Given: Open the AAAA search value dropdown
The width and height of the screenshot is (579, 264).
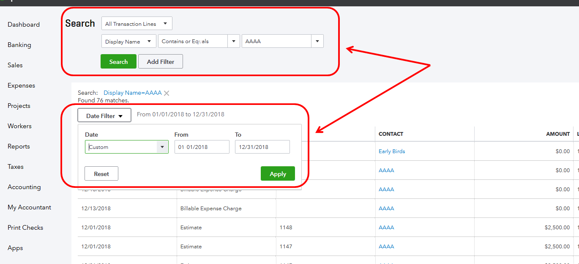Looking at the screenshot, I should click(317, 41).
